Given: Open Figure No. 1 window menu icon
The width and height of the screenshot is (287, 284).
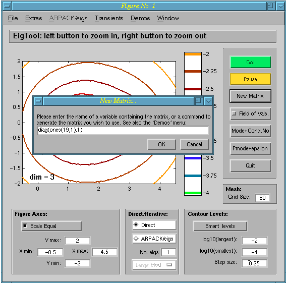Looking at the screenshot, I should pos(7,7).
